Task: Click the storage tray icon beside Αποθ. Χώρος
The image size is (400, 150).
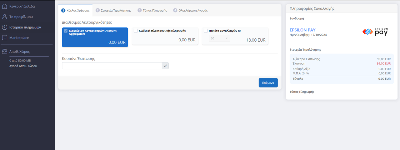Action: click(x=5, y=52)
